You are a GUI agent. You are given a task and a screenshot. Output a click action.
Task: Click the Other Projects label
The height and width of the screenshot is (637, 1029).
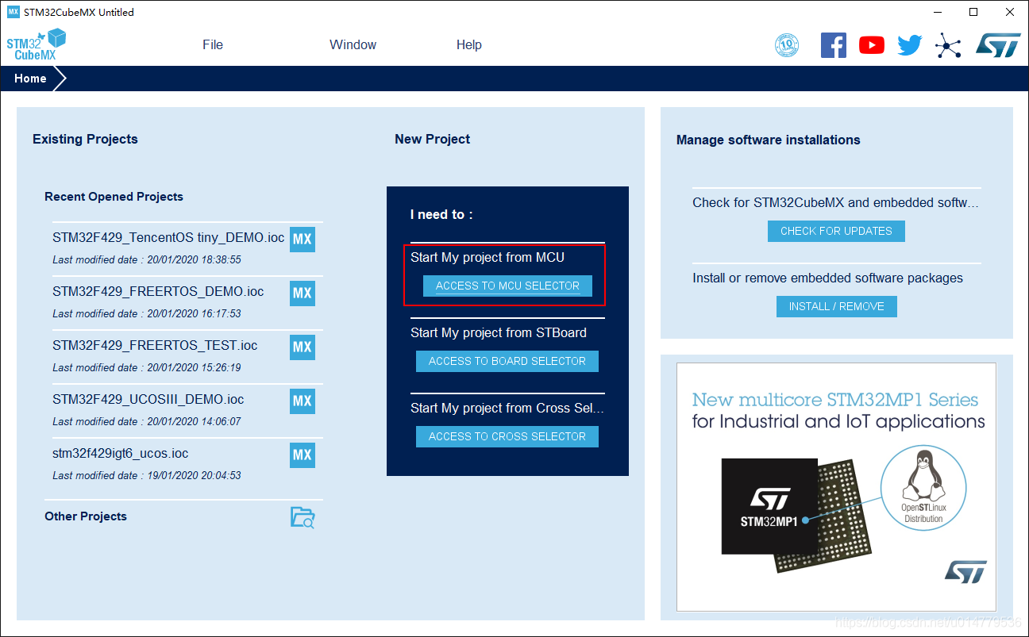pos(86,516)
